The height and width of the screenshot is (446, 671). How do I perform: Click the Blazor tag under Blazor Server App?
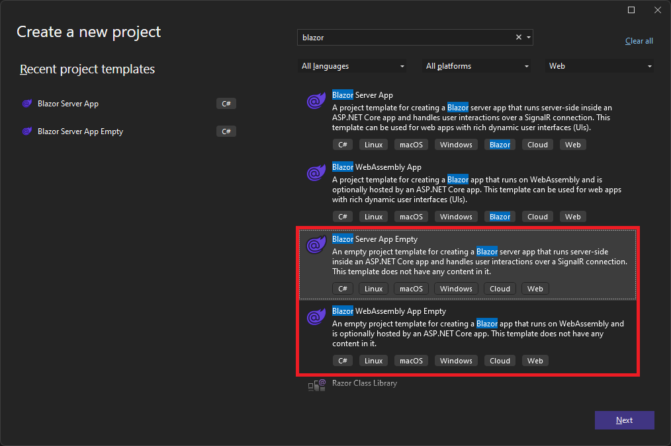click(x=500, y=145)
